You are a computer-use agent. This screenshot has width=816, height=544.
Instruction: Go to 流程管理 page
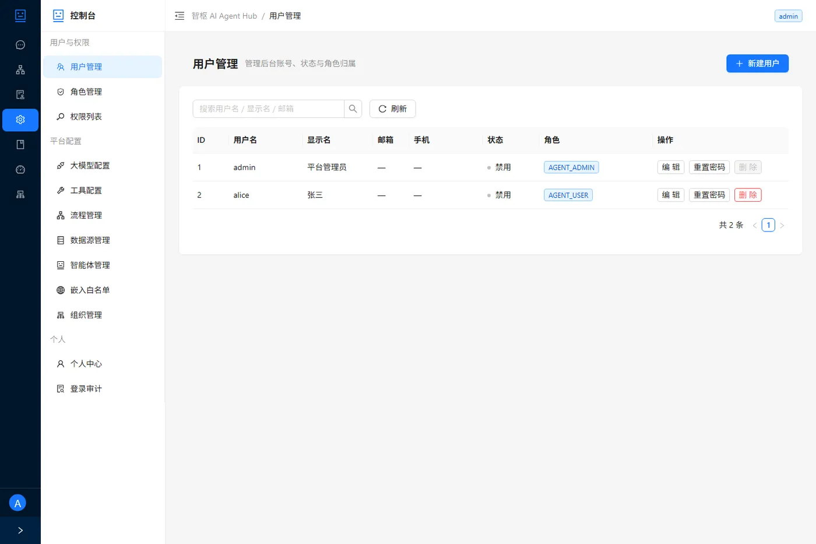click(103, 216)
